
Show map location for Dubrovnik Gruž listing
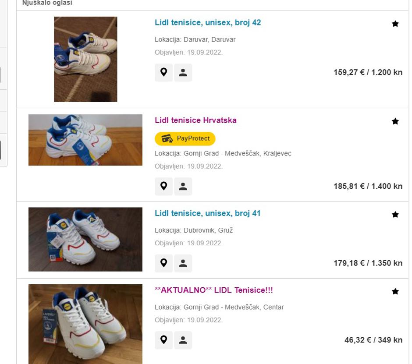tap(164, 263)
